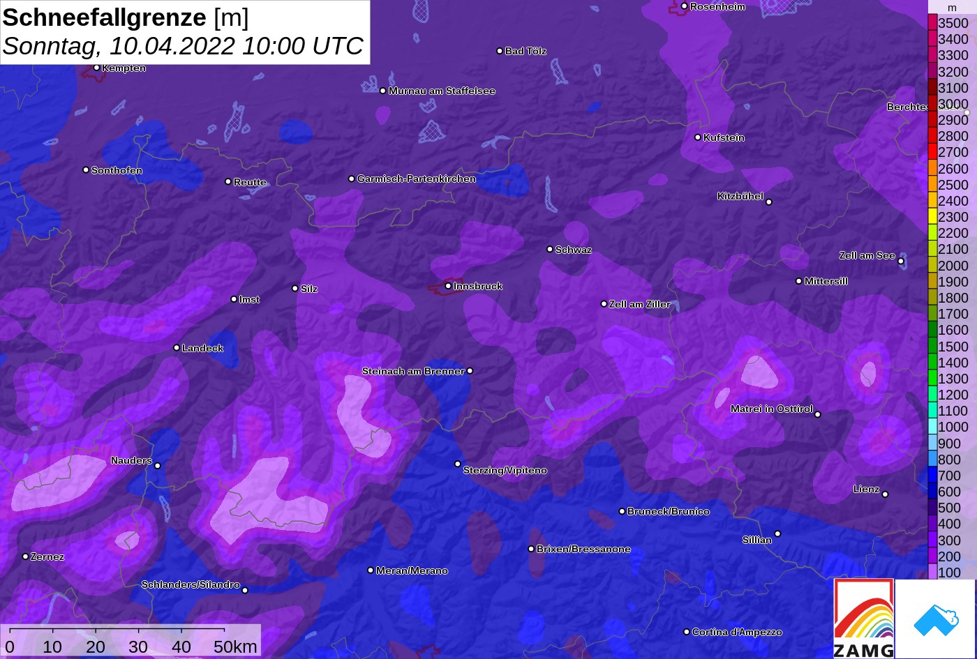This screenshot has width=977, height=659.
Task: Click the '50km' scale bar label
Action: click(235, 646)
